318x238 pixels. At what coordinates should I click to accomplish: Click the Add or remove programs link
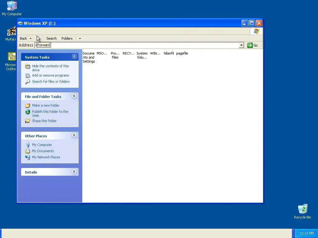click(x=51, y=75)
